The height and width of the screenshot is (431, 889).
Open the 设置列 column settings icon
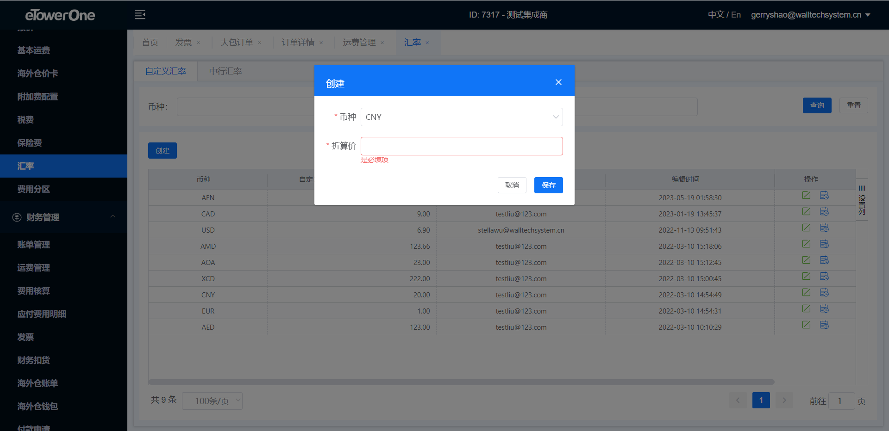(862, 200)
